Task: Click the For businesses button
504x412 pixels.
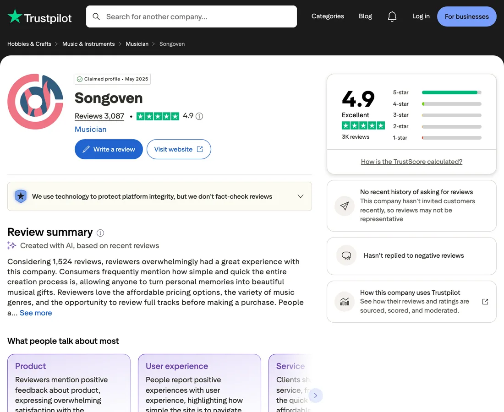Action: click(x=466, y=16)
